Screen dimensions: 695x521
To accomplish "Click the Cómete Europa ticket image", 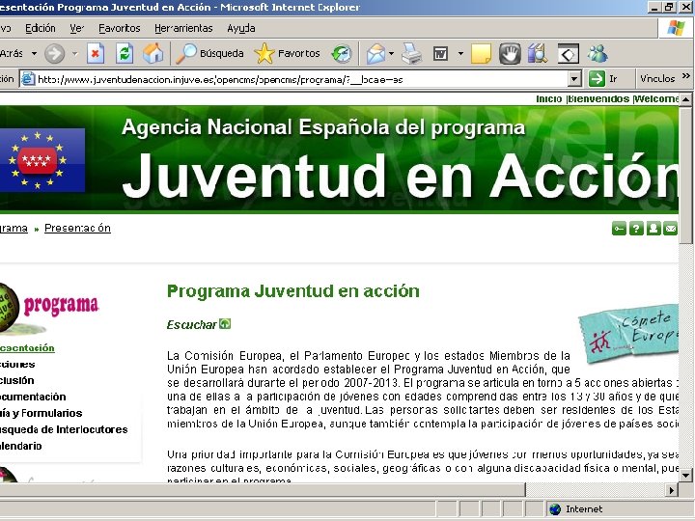I will (628, 333).
